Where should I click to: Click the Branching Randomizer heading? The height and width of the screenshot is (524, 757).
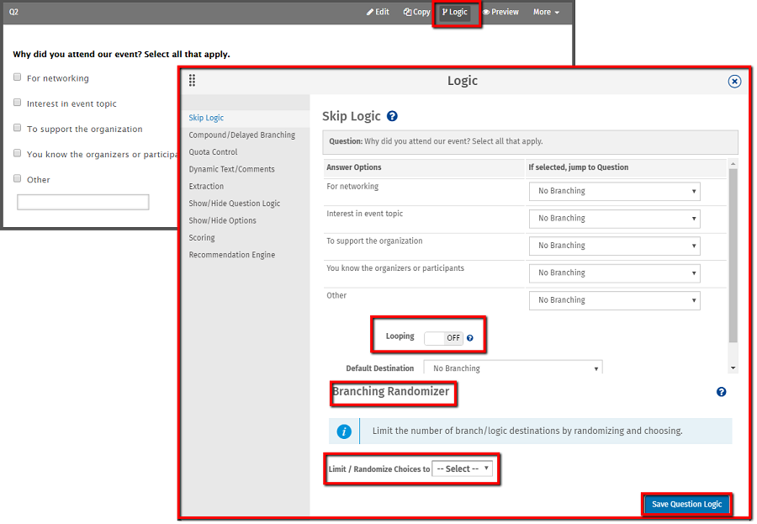[x=390, y=391]
